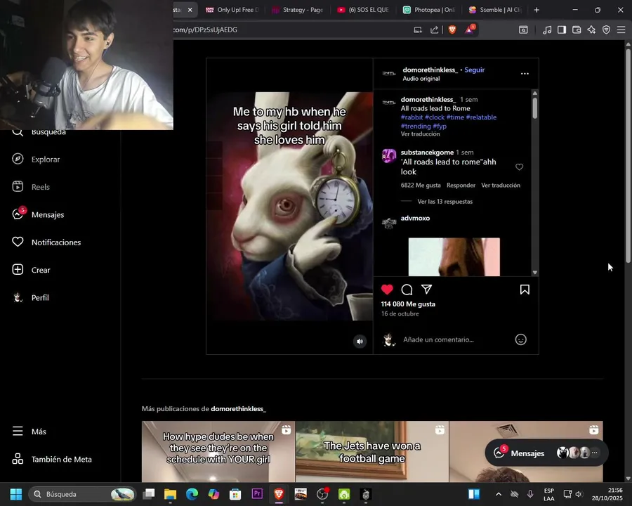This screenshot has width=632, height=506.
Task: Switch to the Ssemble AI Clip tab
Action: pyautogui.click(x=496, y=10)
